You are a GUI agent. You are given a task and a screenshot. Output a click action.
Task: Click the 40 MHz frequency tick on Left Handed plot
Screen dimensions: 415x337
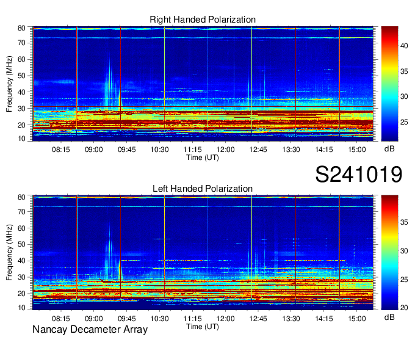(x=21, y=261)
